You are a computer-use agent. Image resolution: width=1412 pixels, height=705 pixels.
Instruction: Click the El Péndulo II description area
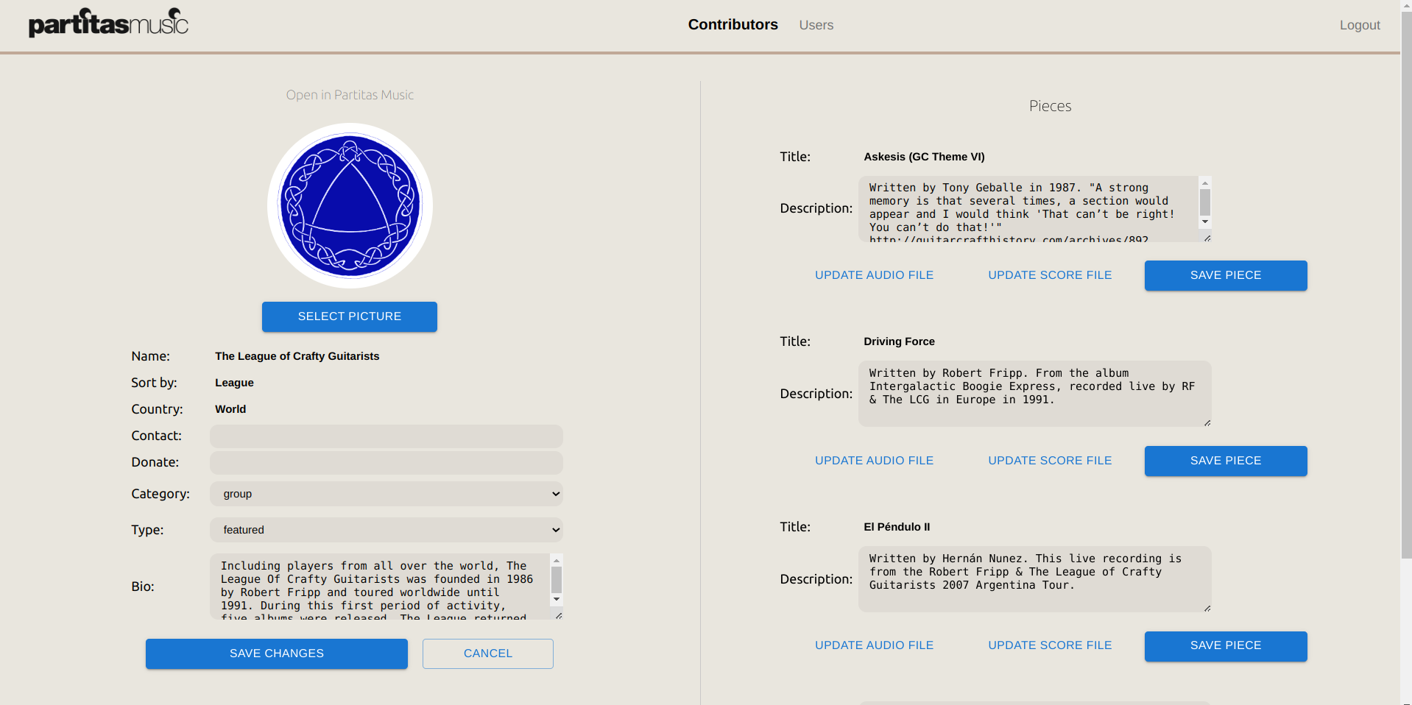tap(1034, 579)
